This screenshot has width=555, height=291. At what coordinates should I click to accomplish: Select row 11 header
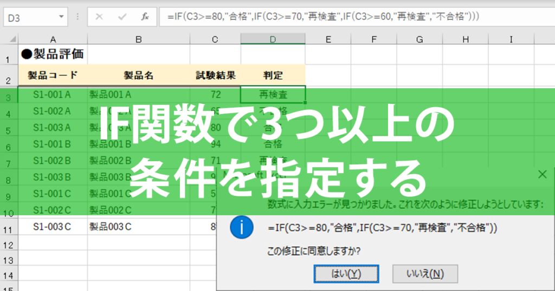(x=9, y=227)
